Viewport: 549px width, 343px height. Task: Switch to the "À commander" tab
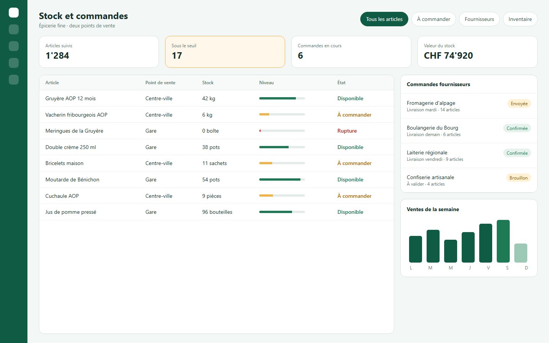(433, 19)
